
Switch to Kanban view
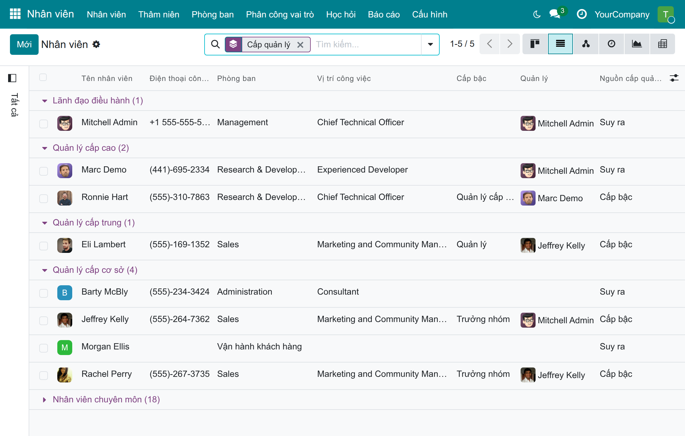535,44
